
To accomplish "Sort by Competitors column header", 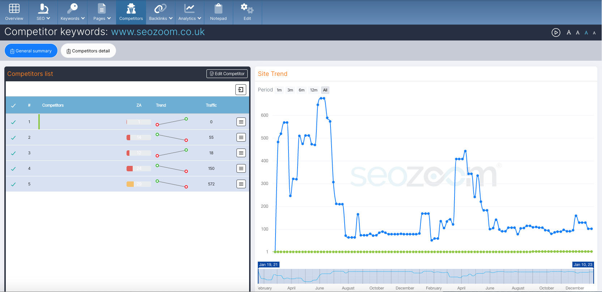I will pyautogui.click(x=53, y=105).
